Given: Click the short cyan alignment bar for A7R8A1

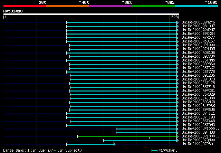Looking at the screenshot, I should [x=90, y=144].
